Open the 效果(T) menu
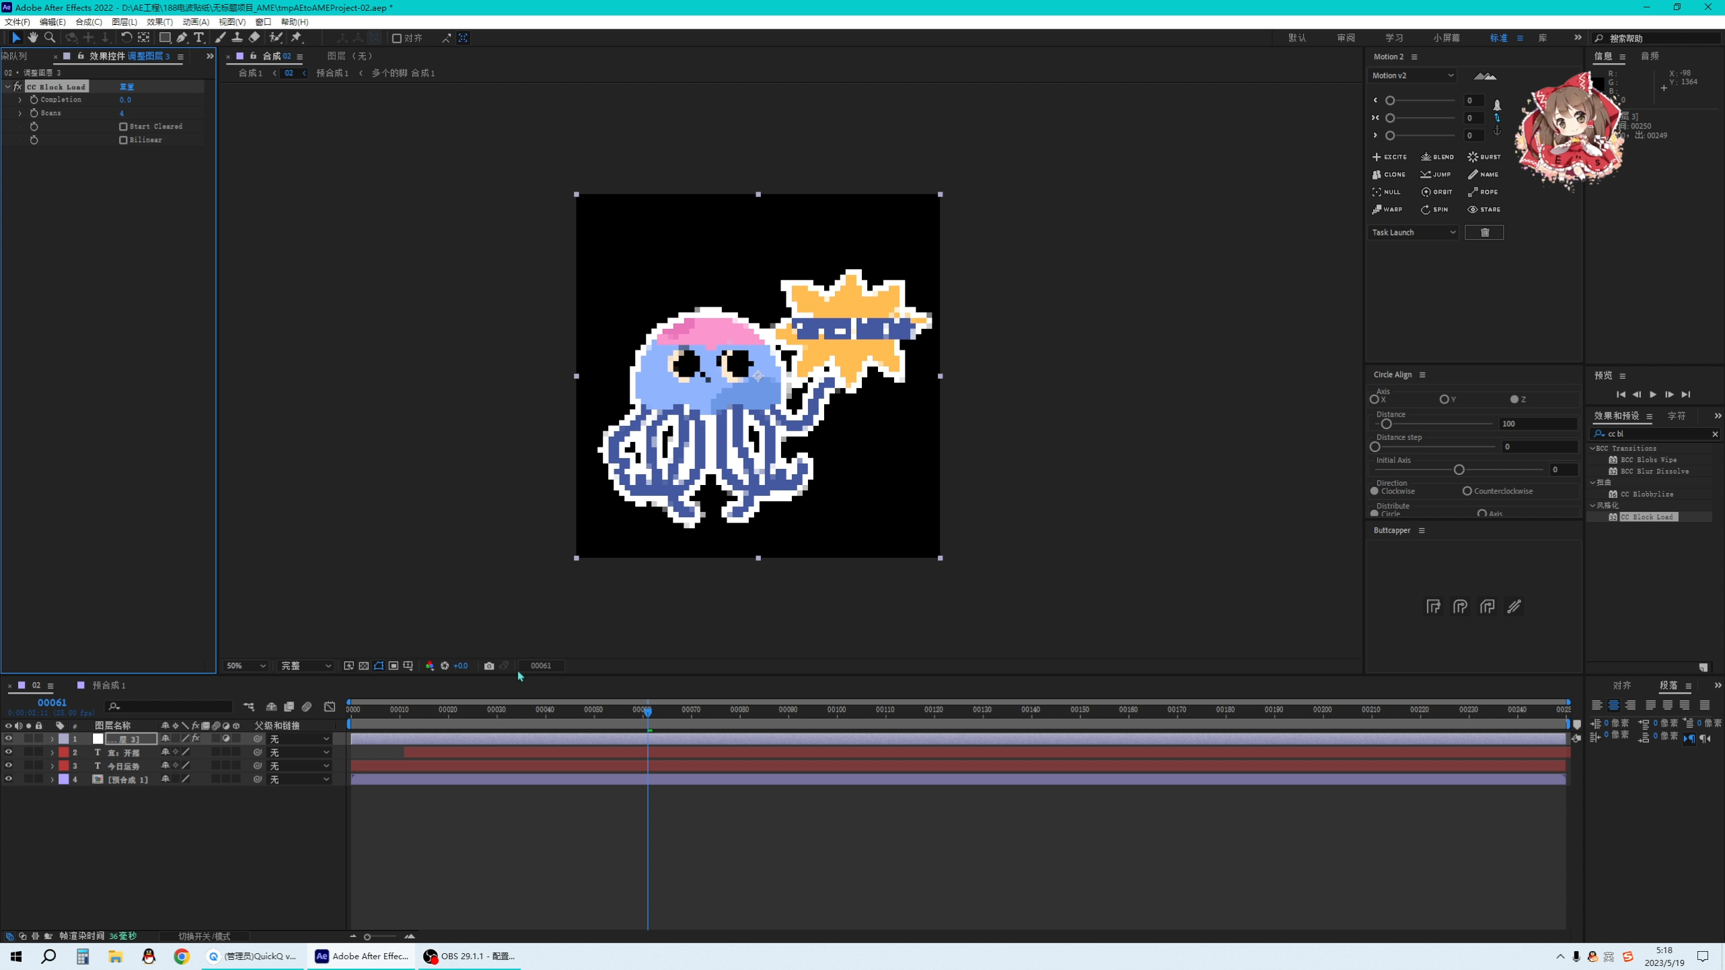The image size is (1725, 970). pyautogui.click(x=159, y=22)
